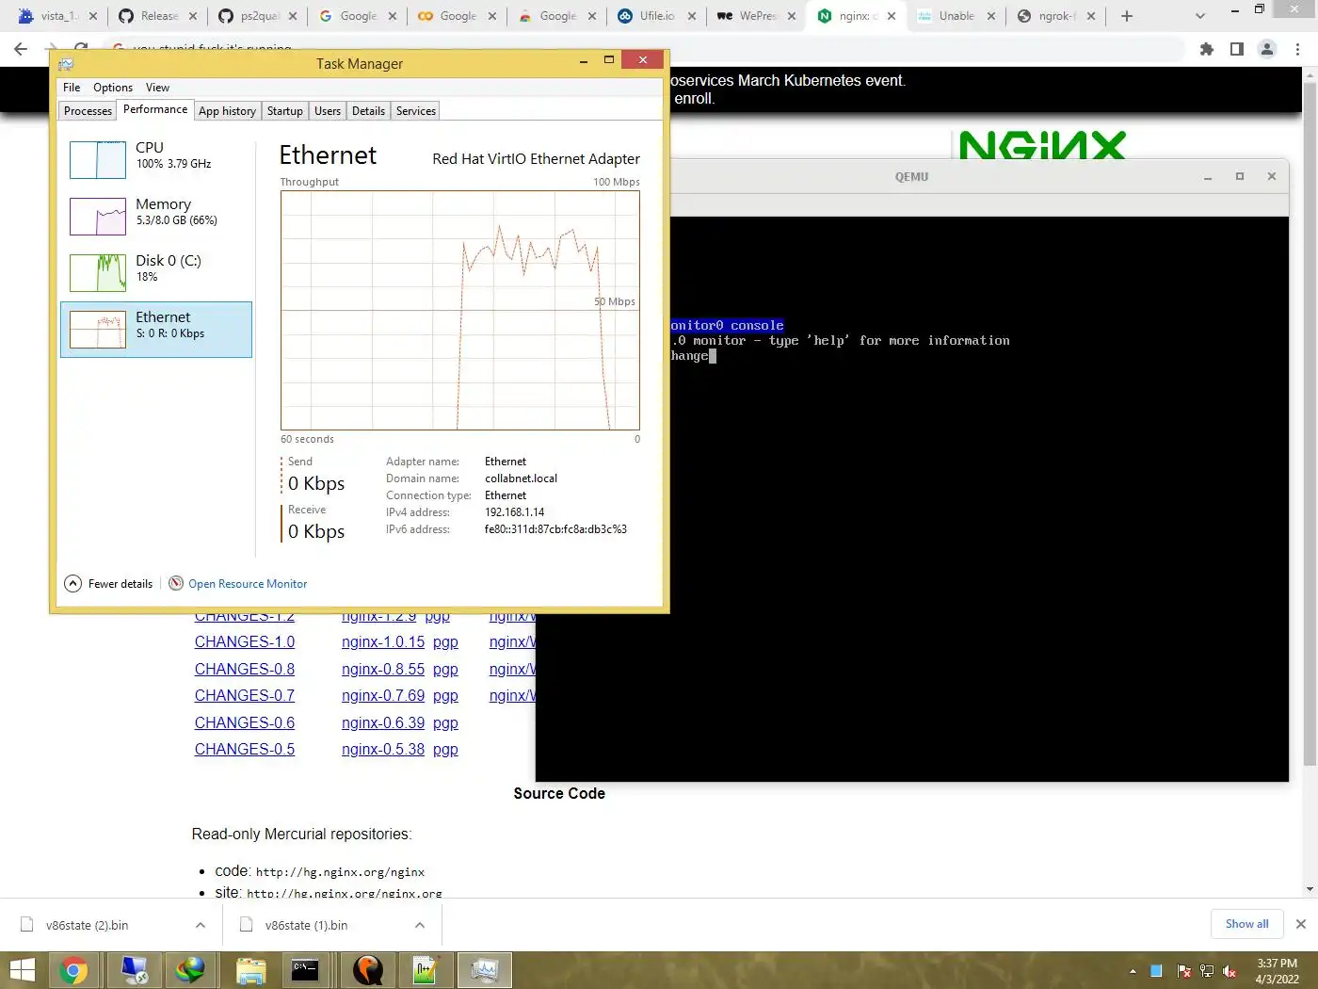Switch to the Unable browser tab
1318x989 pixels.
[x=955, y=16]
